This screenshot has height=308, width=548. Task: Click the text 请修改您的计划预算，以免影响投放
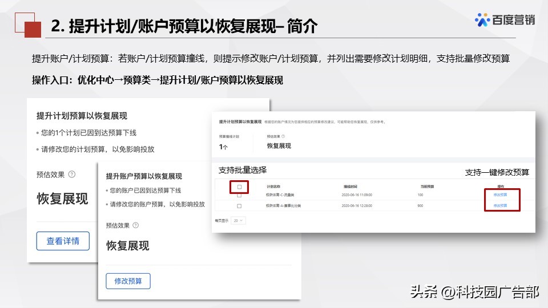click(98, 149)
